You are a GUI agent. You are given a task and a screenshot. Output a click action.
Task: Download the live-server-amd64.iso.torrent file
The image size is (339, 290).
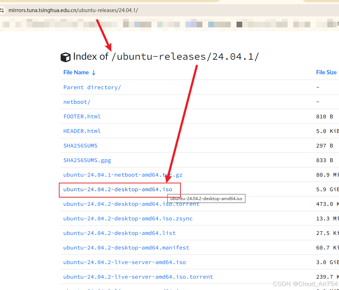pos(138,277)
